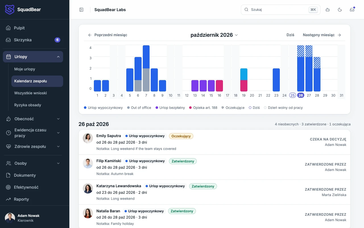
Task: Open the notifications inbox icon in header
Action: click(352, 10)
